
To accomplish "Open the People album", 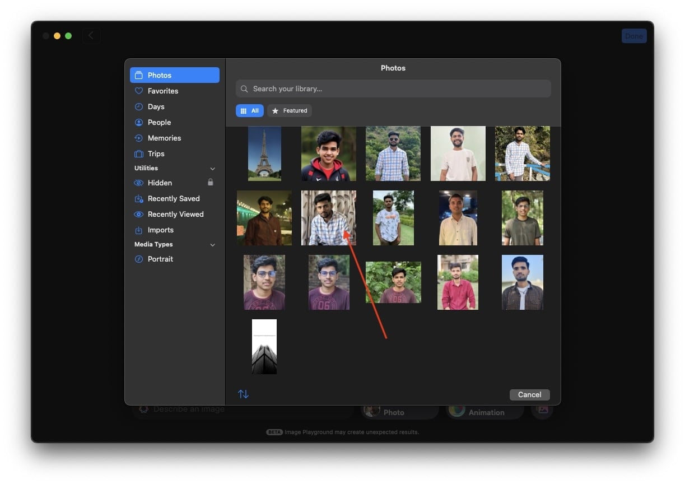I will coord(174,122).
